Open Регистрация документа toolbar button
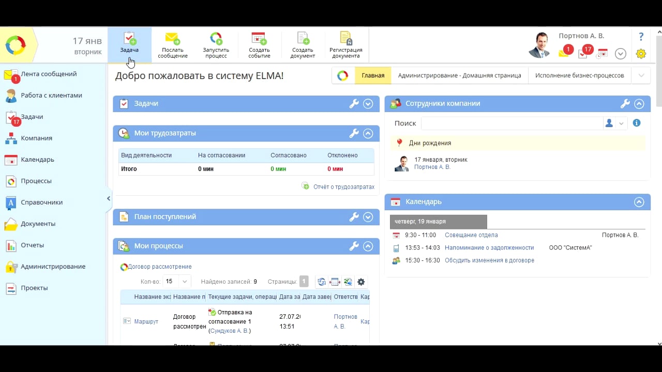Image resolution: width=662 pixels, height=372 pixels. [346, 44]
